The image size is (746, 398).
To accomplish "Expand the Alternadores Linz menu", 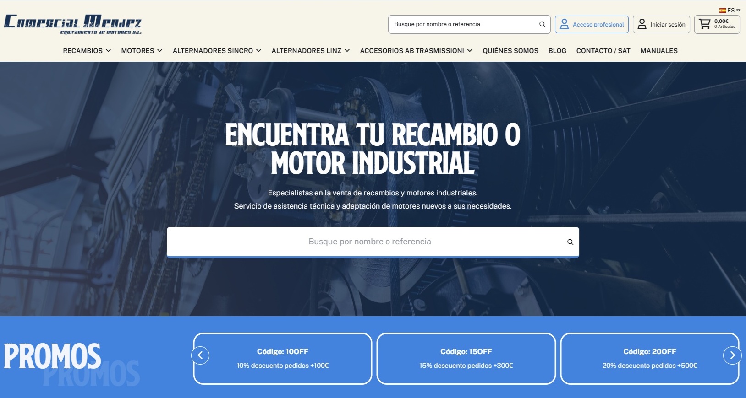I will pyautogui.click(x=310, y=51).
